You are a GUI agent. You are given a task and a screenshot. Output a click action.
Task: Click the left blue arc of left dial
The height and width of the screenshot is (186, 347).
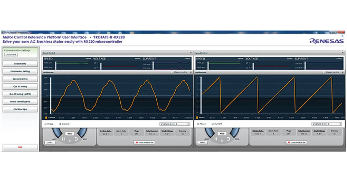click(x=57, y=133)
